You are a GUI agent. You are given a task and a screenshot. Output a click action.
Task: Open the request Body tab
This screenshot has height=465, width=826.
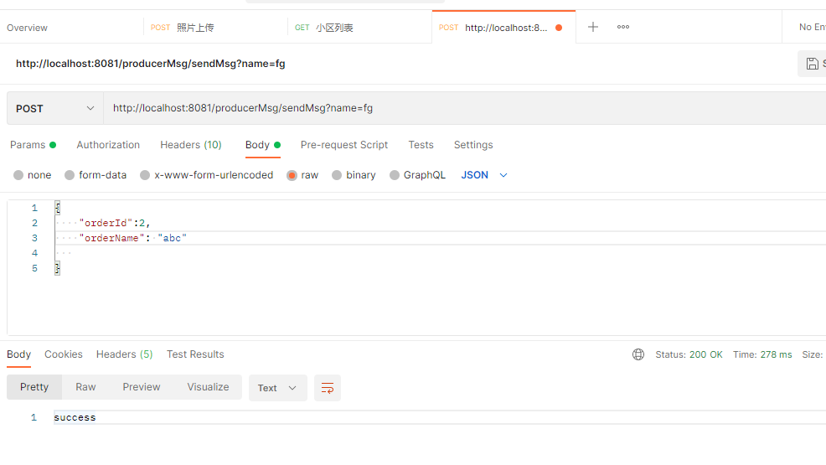click(x=263, y=145)
